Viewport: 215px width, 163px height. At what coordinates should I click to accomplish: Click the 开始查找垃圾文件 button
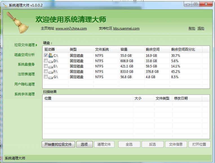point(58,144)
